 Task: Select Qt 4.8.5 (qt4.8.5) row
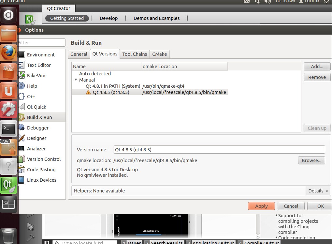coord(150,92)
